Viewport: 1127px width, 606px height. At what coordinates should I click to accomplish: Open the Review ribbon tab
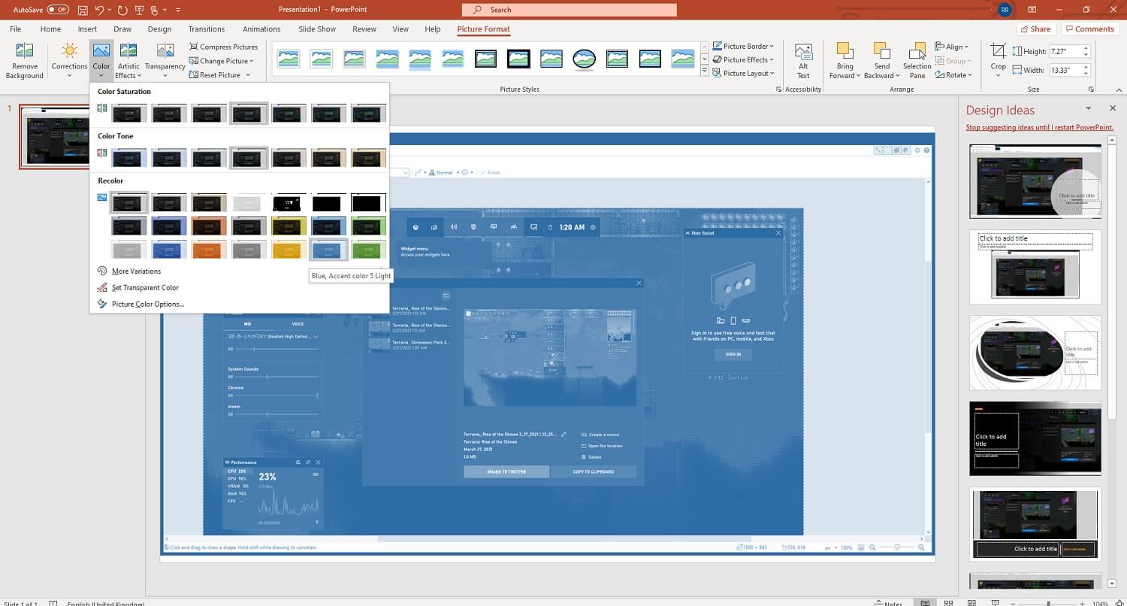point(364,29)
